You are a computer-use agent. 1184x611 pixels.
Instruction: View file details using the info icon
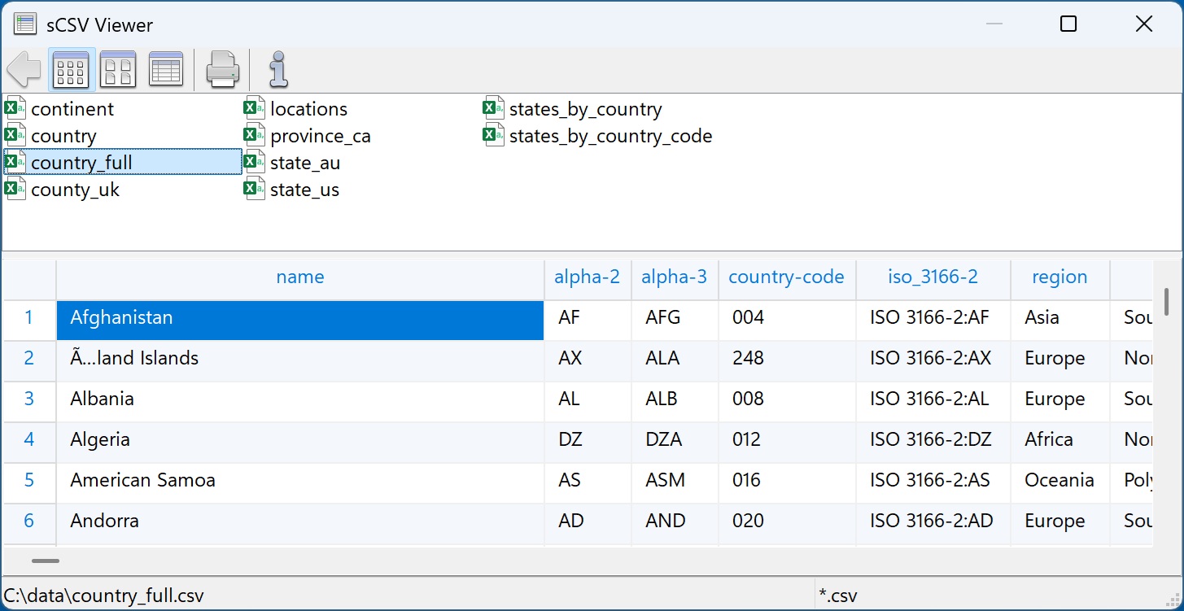277,69
